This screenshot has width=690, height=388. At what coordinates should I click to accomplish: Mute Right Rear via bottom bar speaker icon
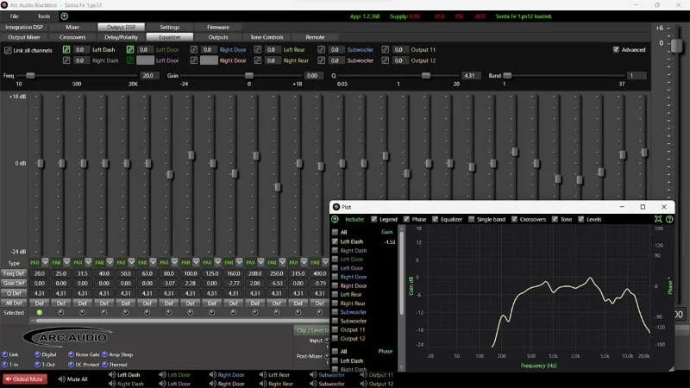click(x=263, y=384)
